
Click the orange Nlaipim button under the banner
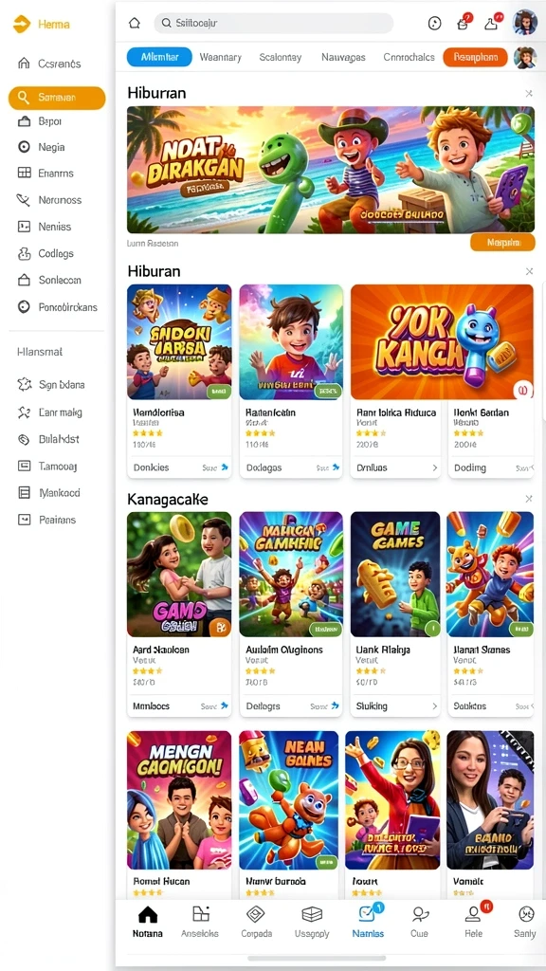click(502, 243)
